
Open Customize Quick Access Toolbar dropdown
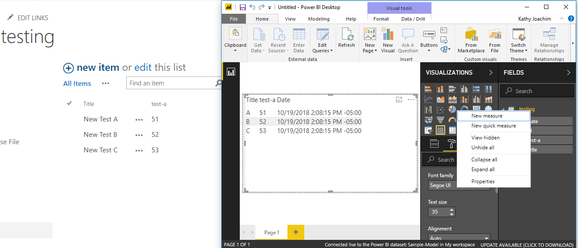point(270,7)
